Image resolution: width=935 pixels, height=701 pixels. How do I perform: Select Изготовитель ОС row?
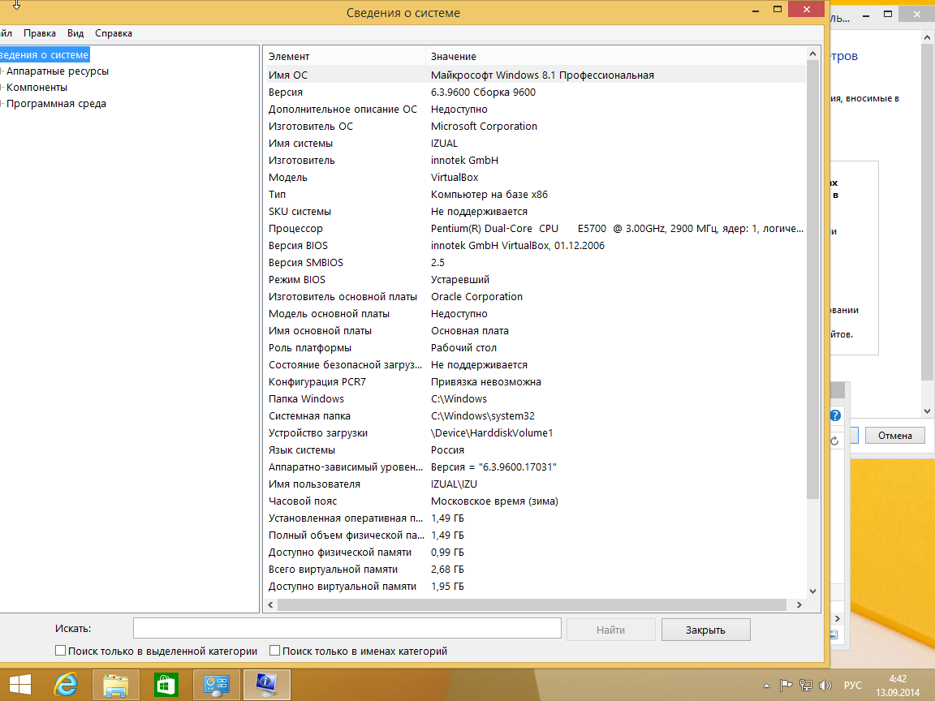coord(534,127)
